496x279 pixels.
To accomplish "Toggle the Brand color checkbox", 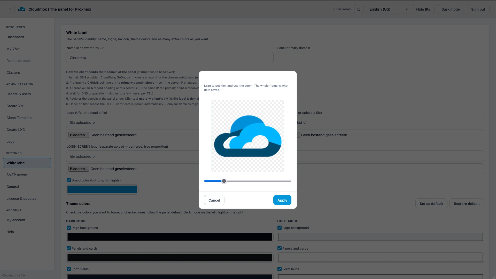I will point(69,180).
